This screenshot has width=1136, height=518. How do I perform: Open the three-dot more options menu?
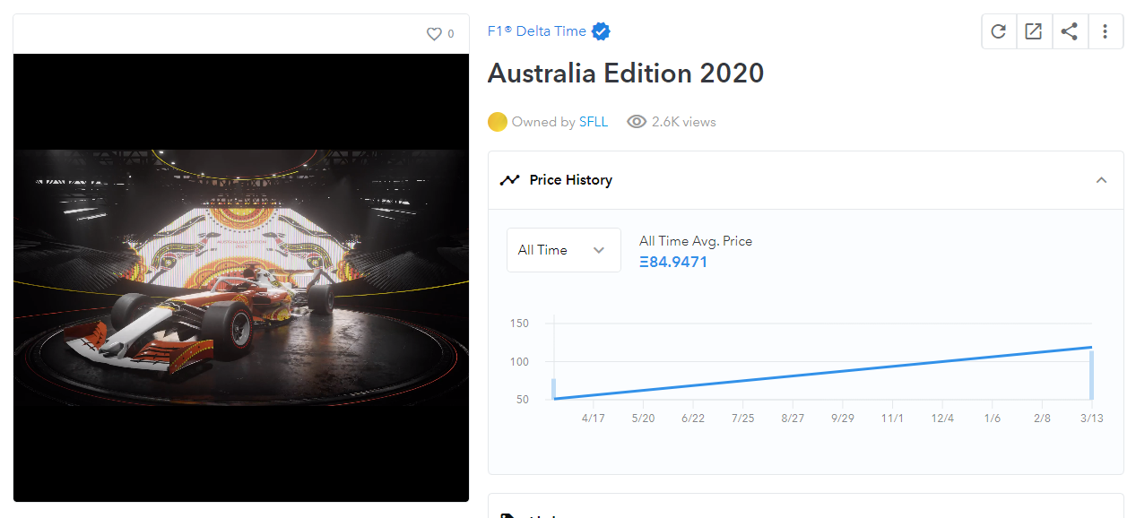coord(1105,31)
